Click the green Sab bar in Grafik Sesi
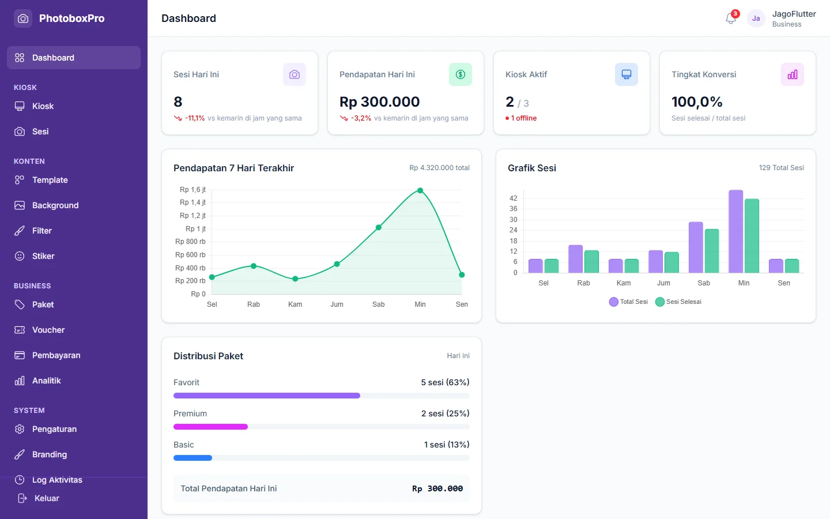 tap(712, 251)
